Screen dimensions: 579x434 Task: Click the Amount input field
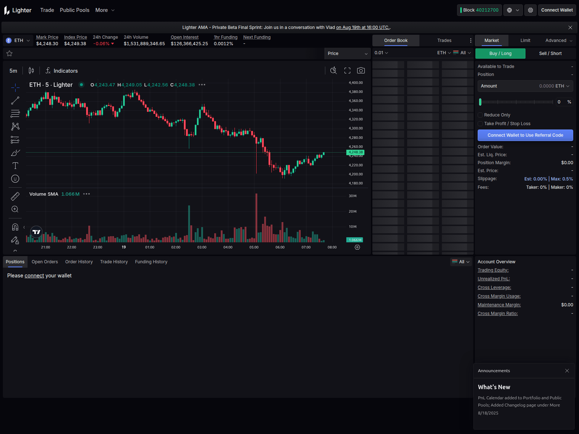coord(525,86)
